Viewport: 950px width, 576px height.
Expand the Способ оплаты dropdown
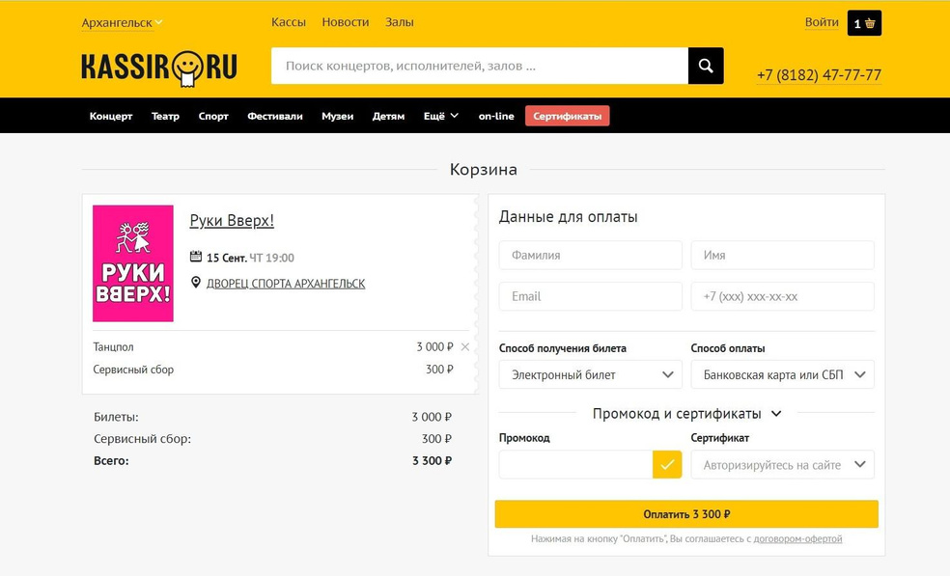point(782,374)
